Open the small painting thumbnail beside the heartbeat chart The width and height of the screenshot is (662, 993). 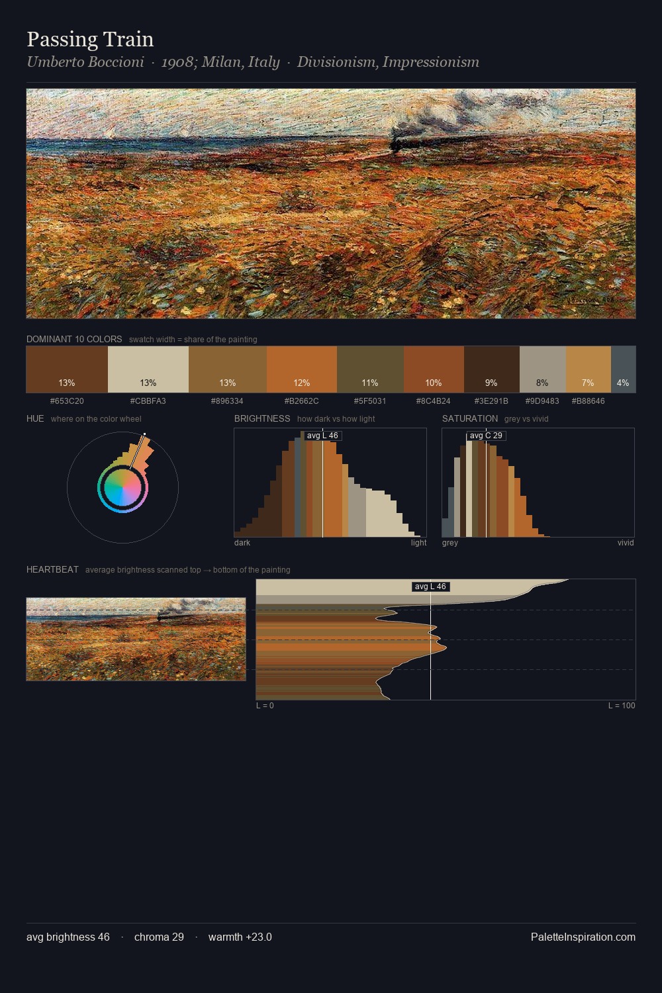coord(136,639)
